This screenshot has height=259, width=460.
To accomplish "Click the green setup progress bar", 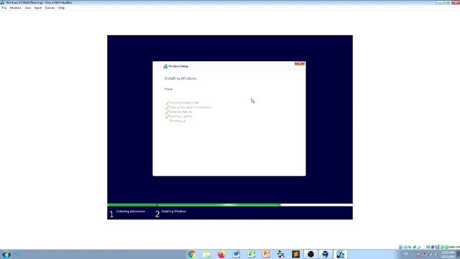I will (194, 205).
